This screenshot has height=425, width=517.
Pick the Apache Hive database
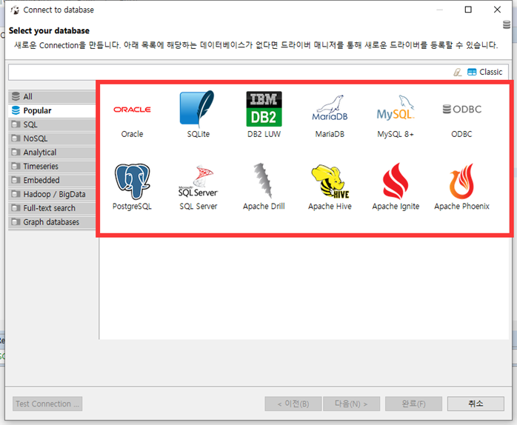(x=330, y=181)
